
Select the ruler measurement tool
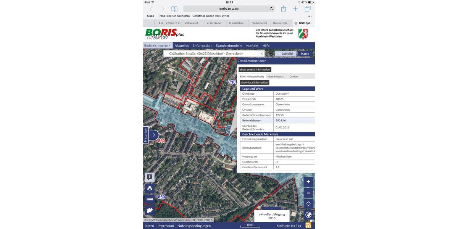click(150, 199)
